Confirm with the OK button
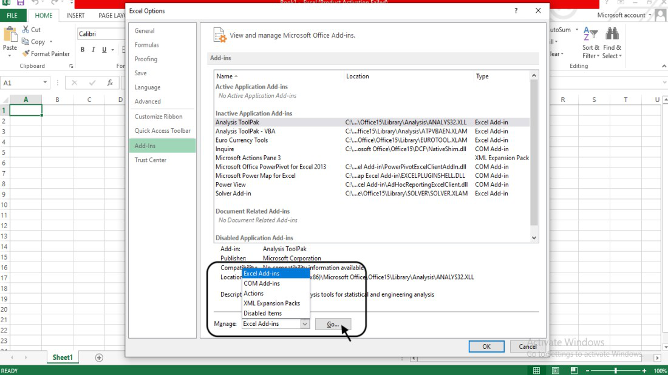 [x=486, y=346]
